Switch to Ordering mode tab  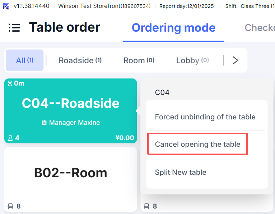(173, 28)
